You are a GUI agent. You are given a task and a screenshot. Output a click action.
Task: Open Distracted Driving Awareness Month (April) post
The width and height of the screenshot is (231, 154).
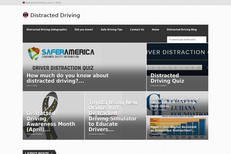tap(51, 121)
